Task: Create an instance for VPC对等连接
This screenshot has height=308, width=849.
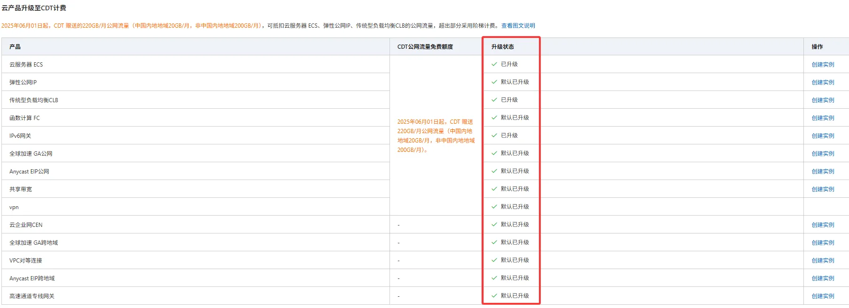Action: [823, 261]
